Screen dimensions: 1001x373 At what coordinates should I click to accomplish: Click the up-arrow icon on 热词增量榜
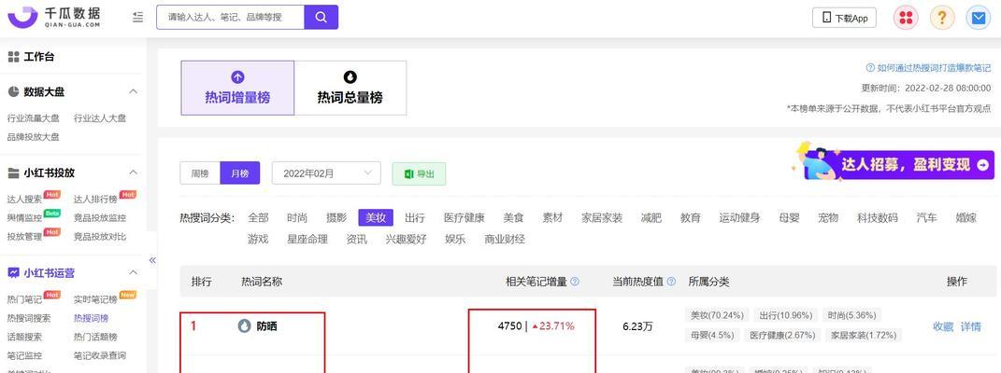[x=237, y=77]
